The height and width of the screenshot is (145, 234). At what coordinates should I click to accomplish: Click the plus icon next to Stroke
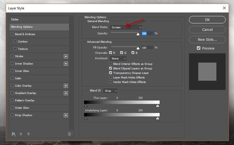(x=66, y=56)
